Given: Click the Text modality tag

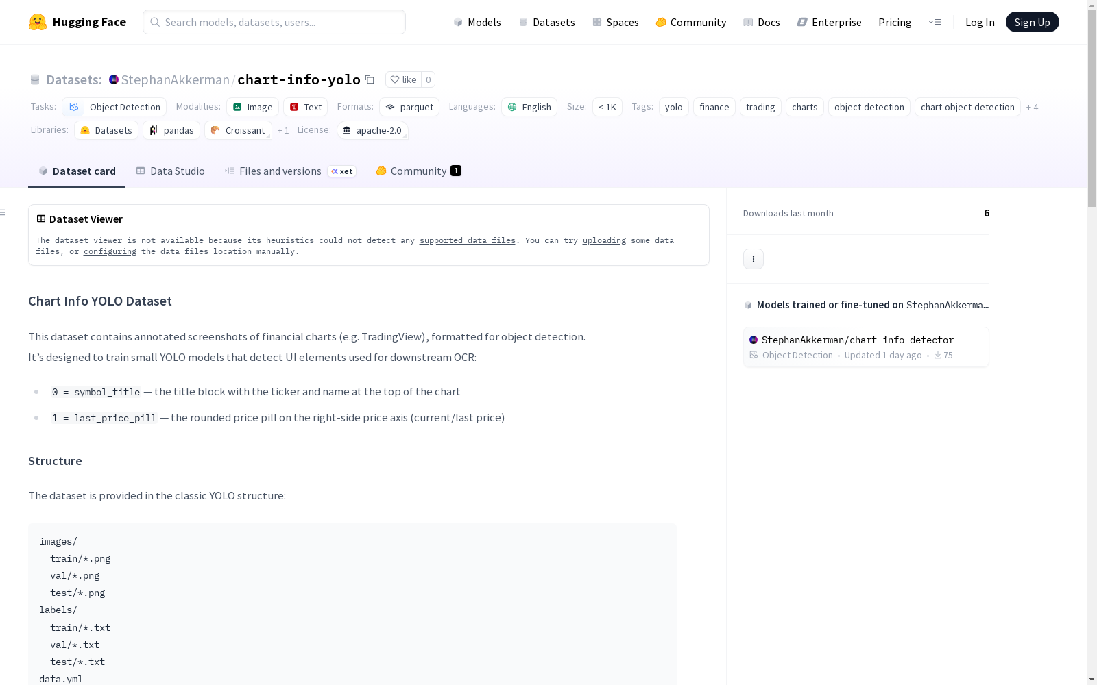Looking at the screenshot, I should 305,107.
